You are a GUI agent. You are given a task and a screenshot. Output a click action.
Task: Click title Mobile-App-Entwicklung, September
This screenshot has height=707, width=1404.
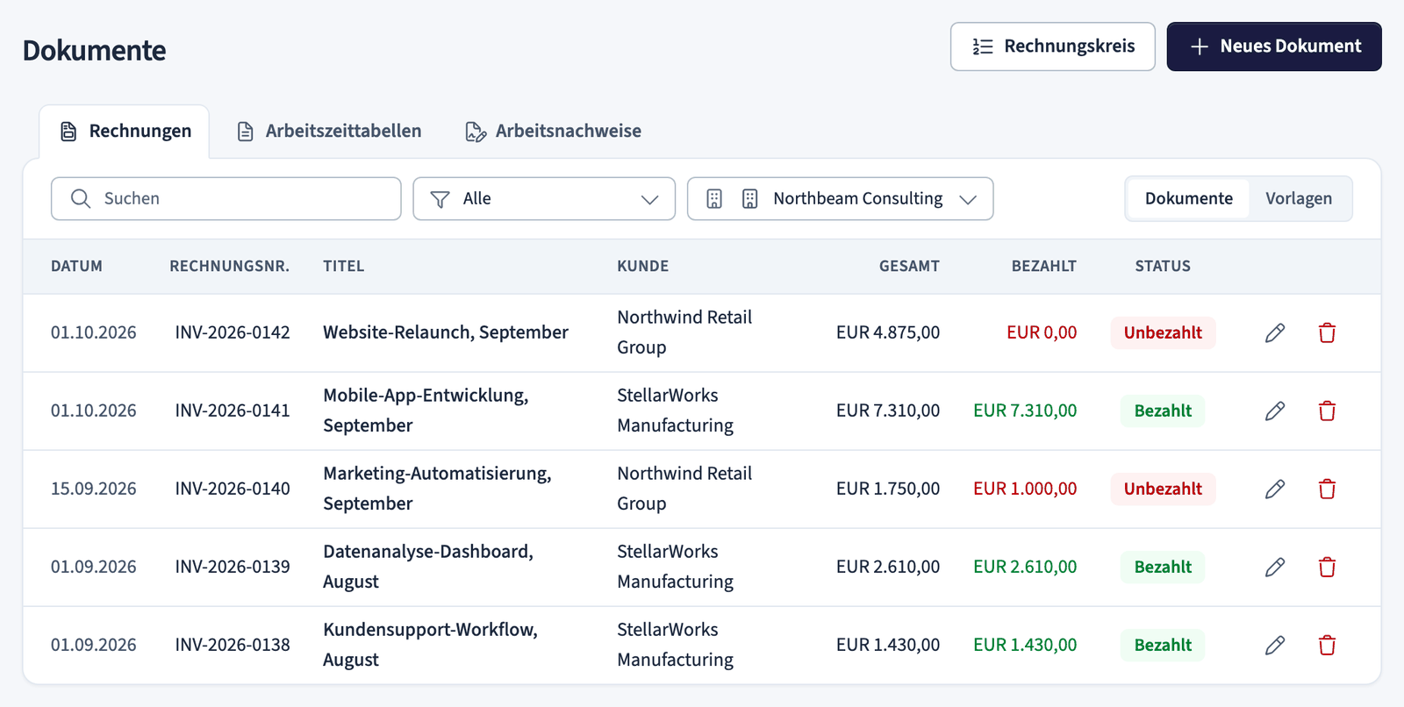(x=426, y=411)
